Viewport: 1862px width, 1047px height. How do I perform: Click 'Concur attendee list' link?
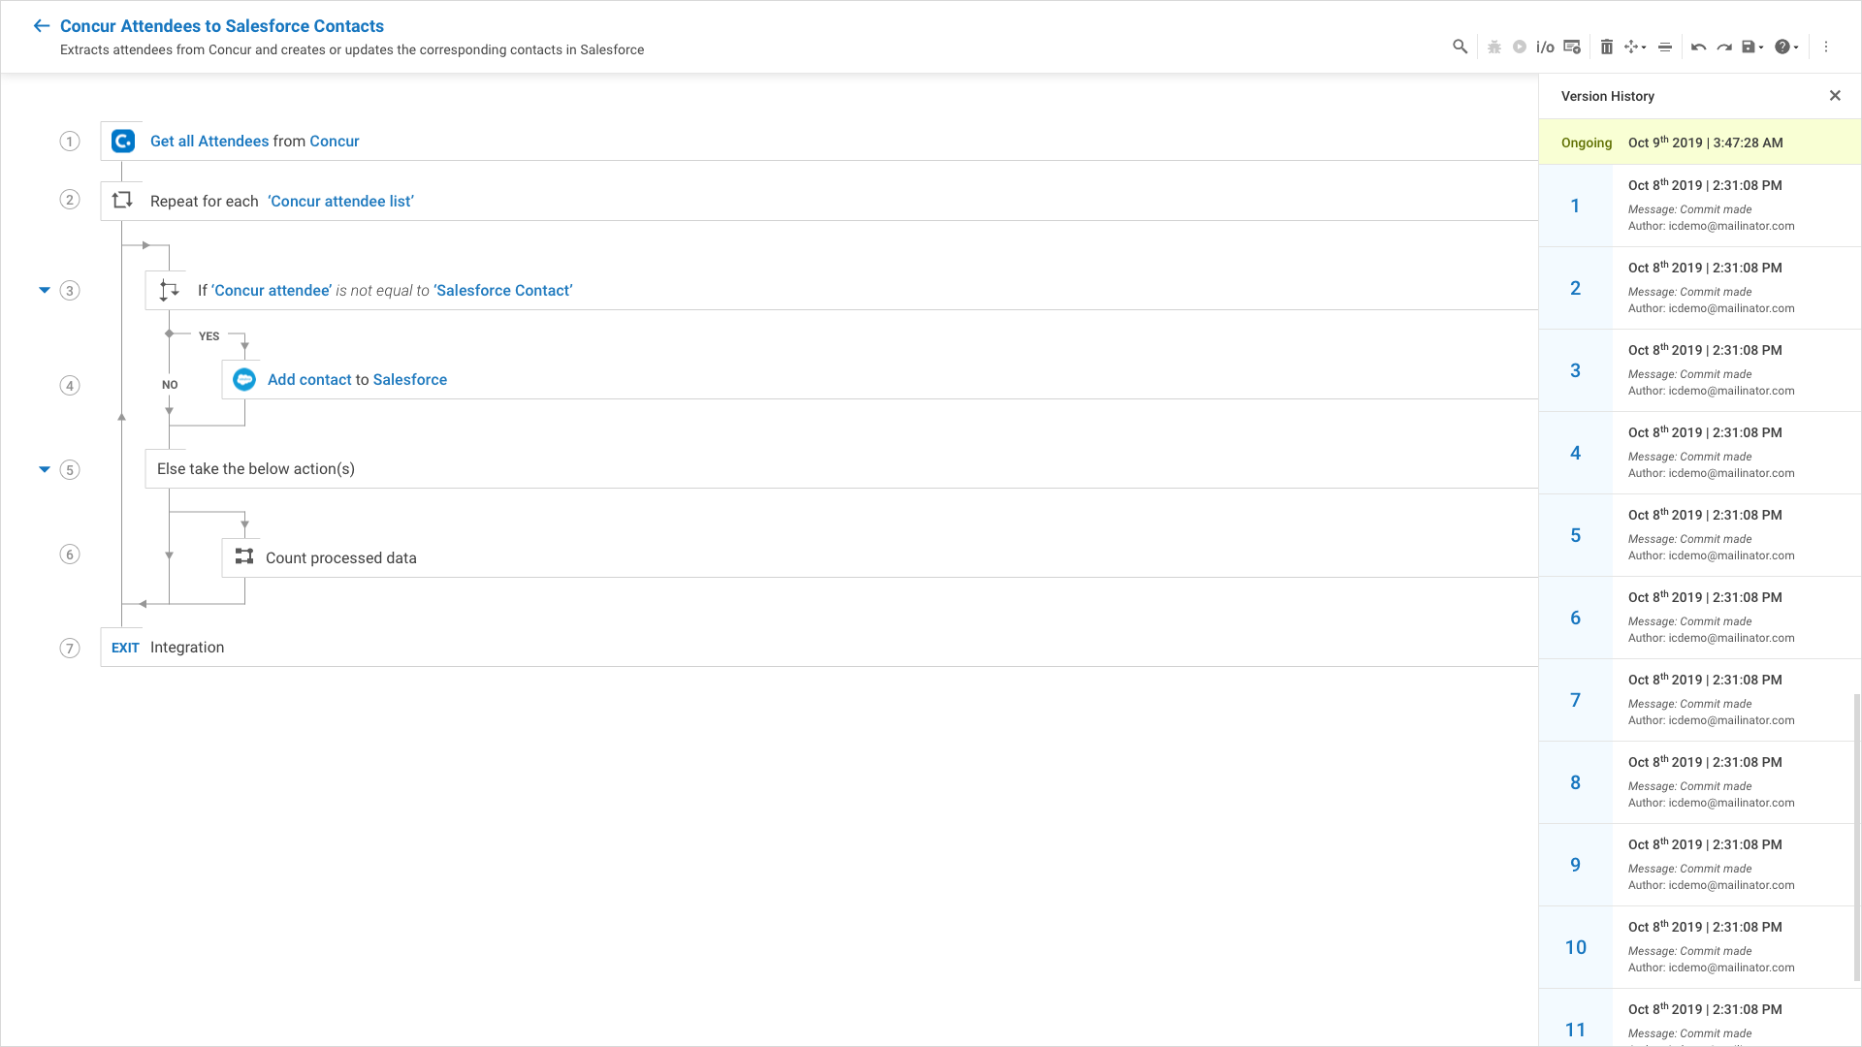[340, 201]
